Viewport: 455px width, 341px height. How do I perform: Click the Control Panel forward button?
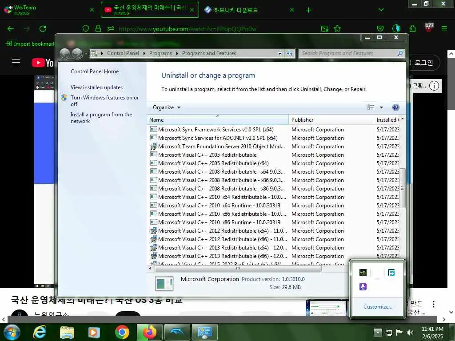pos(77,53)
